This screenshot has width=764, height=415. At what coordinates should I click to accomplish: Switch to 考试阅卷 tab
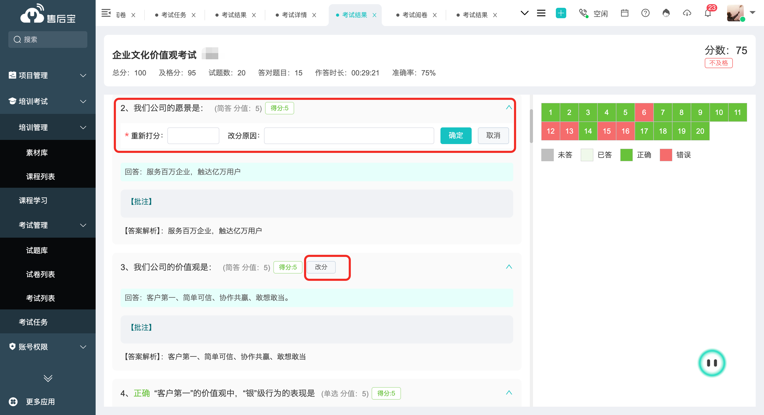coord(415,15)
